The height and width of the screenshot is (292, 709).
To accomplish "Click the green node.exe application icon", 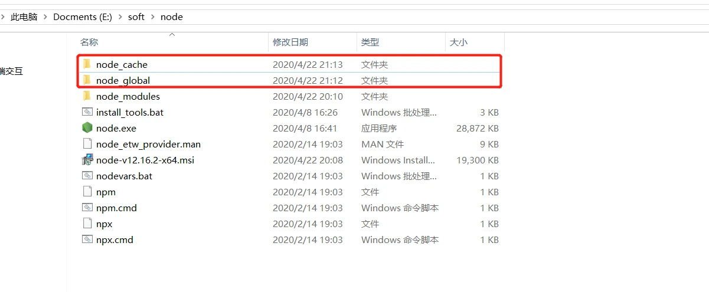I will (x=87, y=128).
